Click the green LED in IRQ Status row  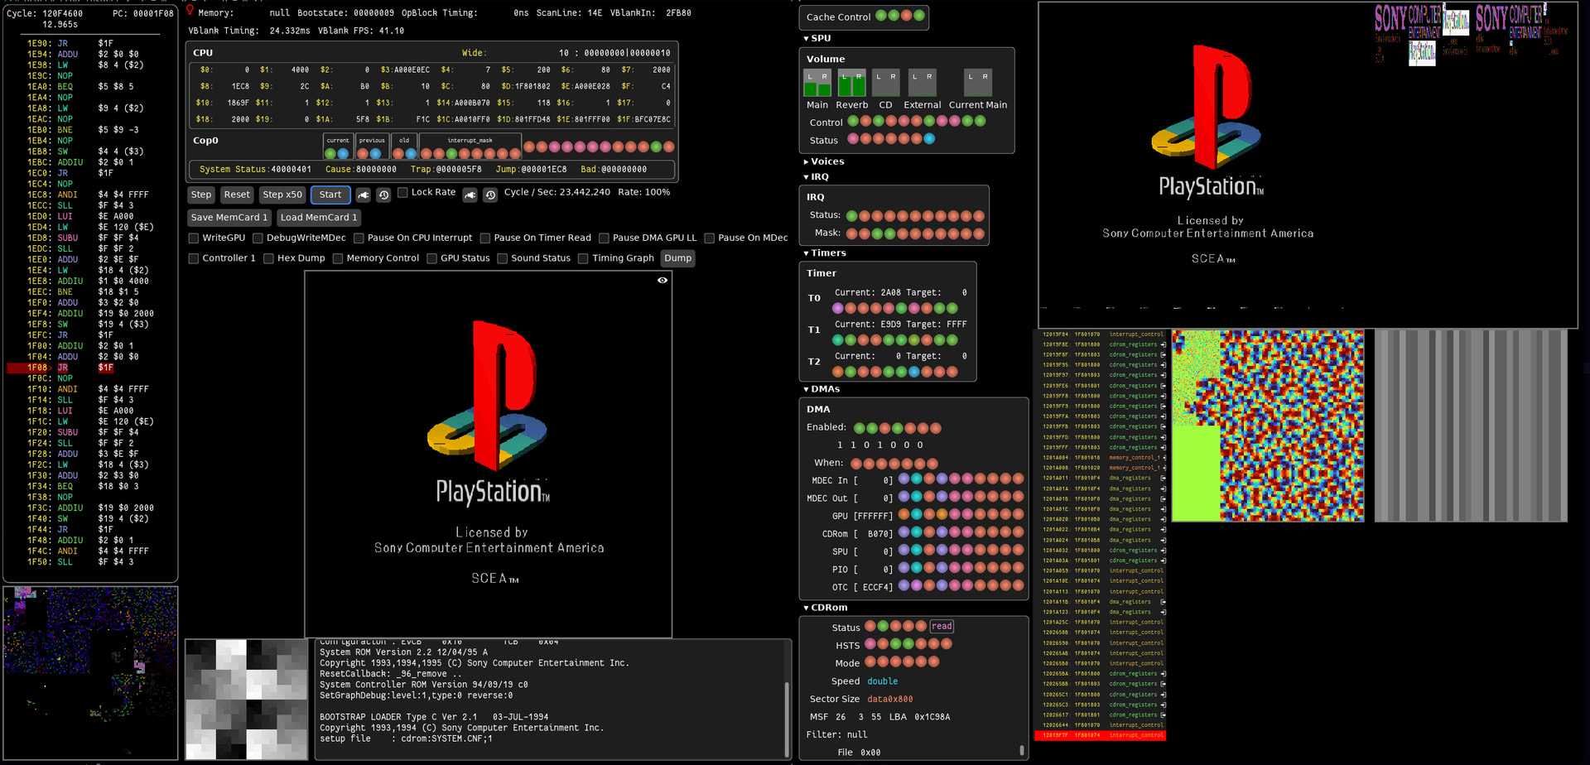(852, 216)
